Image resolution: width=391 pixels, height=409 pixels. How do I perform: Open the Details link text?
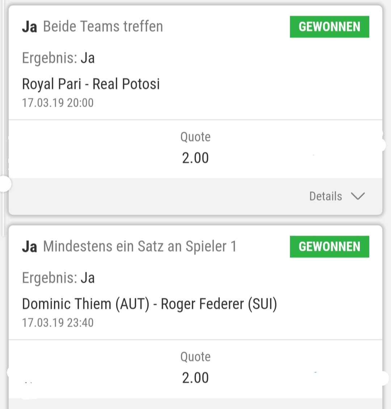click(x=325, y=196)
